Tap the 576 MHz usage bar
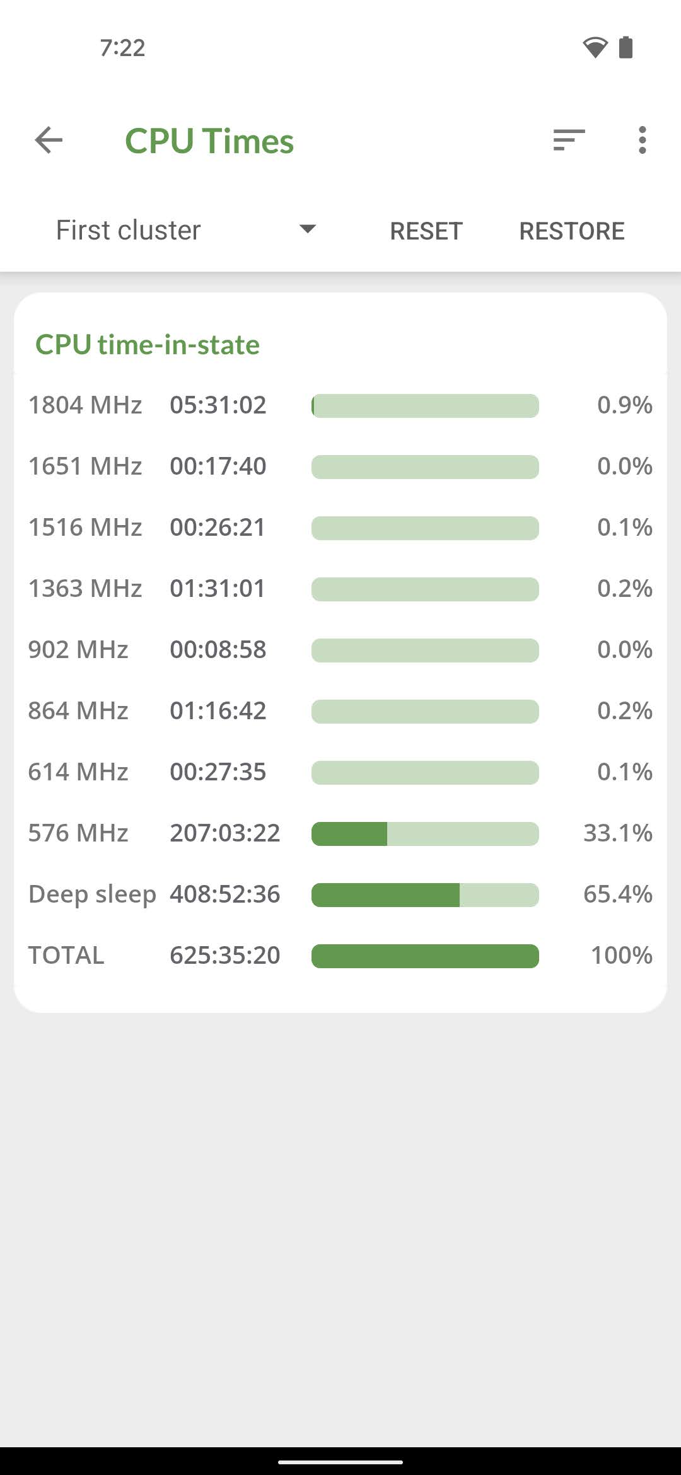The image size is (681, 1475). coord(425,833)
